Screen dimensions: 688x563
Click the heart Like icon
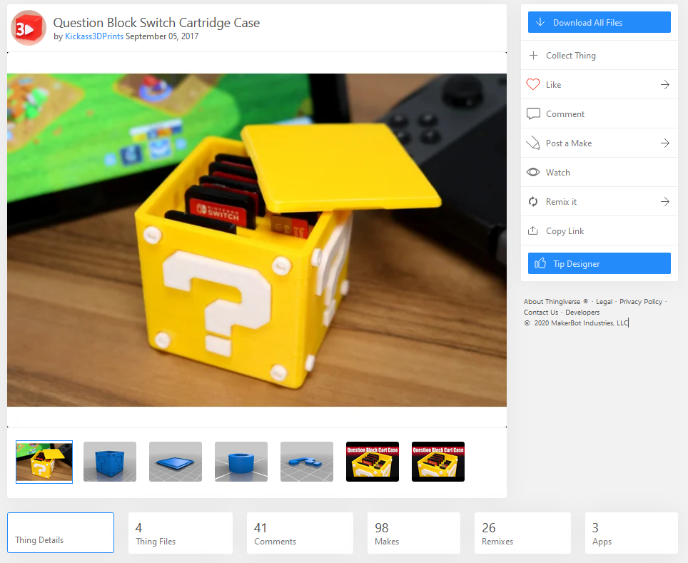[x=533, y=84]
